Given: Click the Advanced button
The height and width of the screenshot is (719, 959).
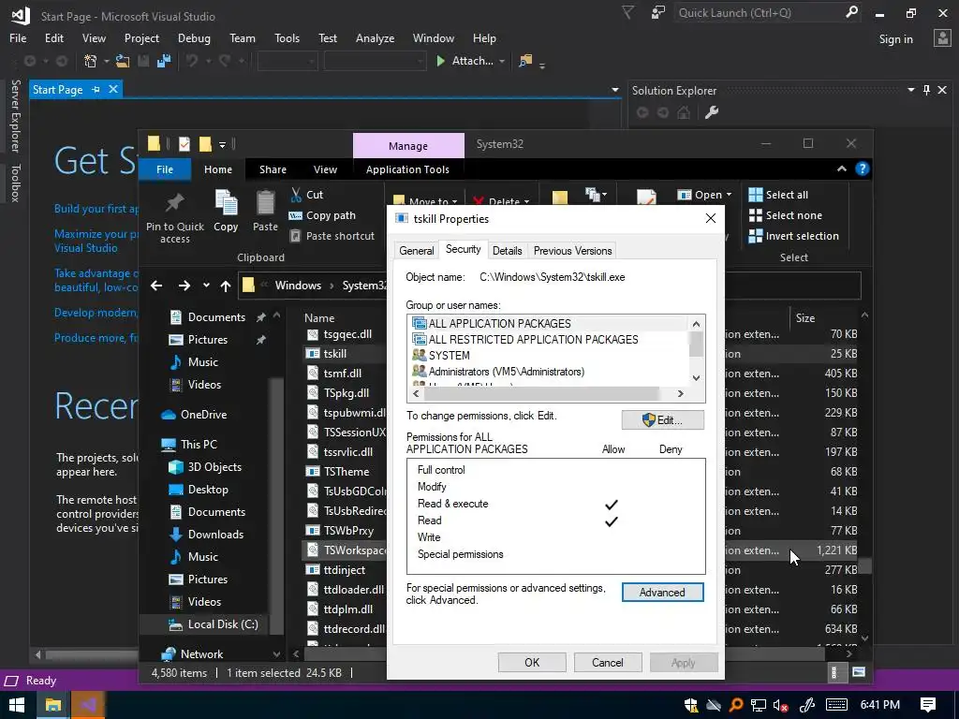Looking at the screenshot, I should pyautogui.click(x=662, y=592).
